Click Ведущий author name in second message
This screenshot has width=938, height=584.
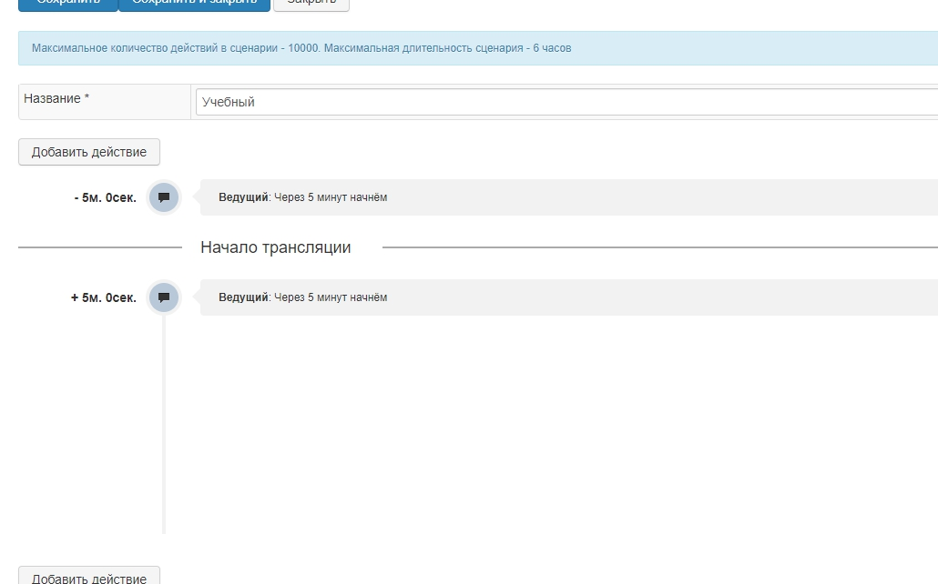click(243, 297)
